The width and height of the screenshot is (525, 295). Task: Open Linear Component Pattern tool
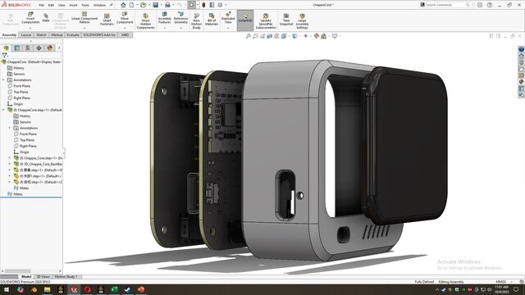(84, 18)
